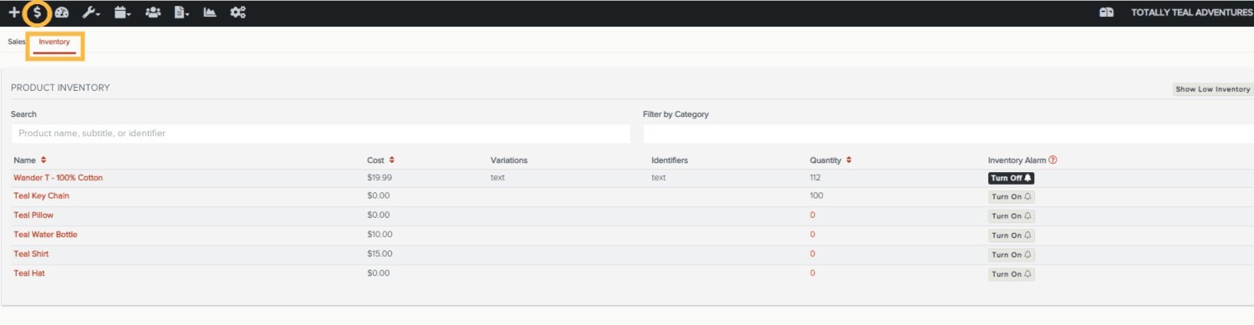Open the dollar sign sales icon

(x=37, y=13)
